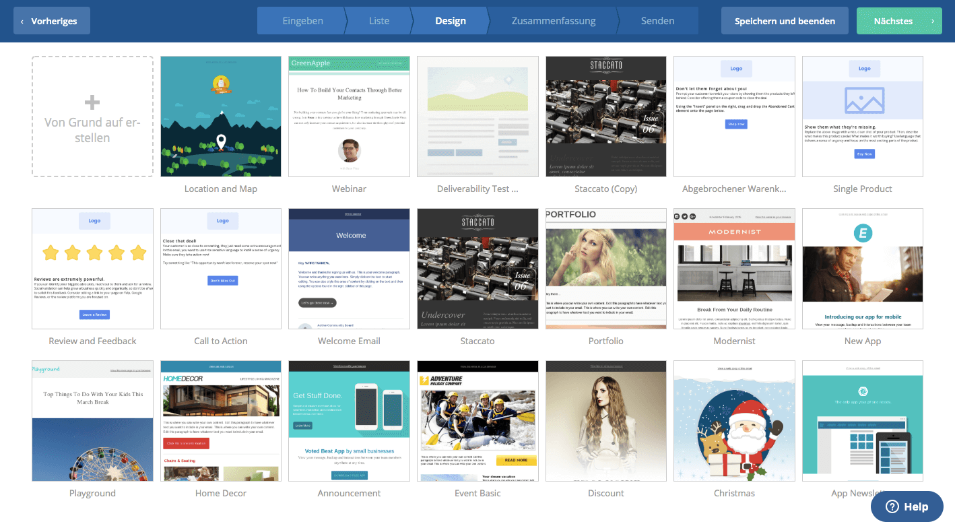Proceed with the Nächstes button

[899, 21]
